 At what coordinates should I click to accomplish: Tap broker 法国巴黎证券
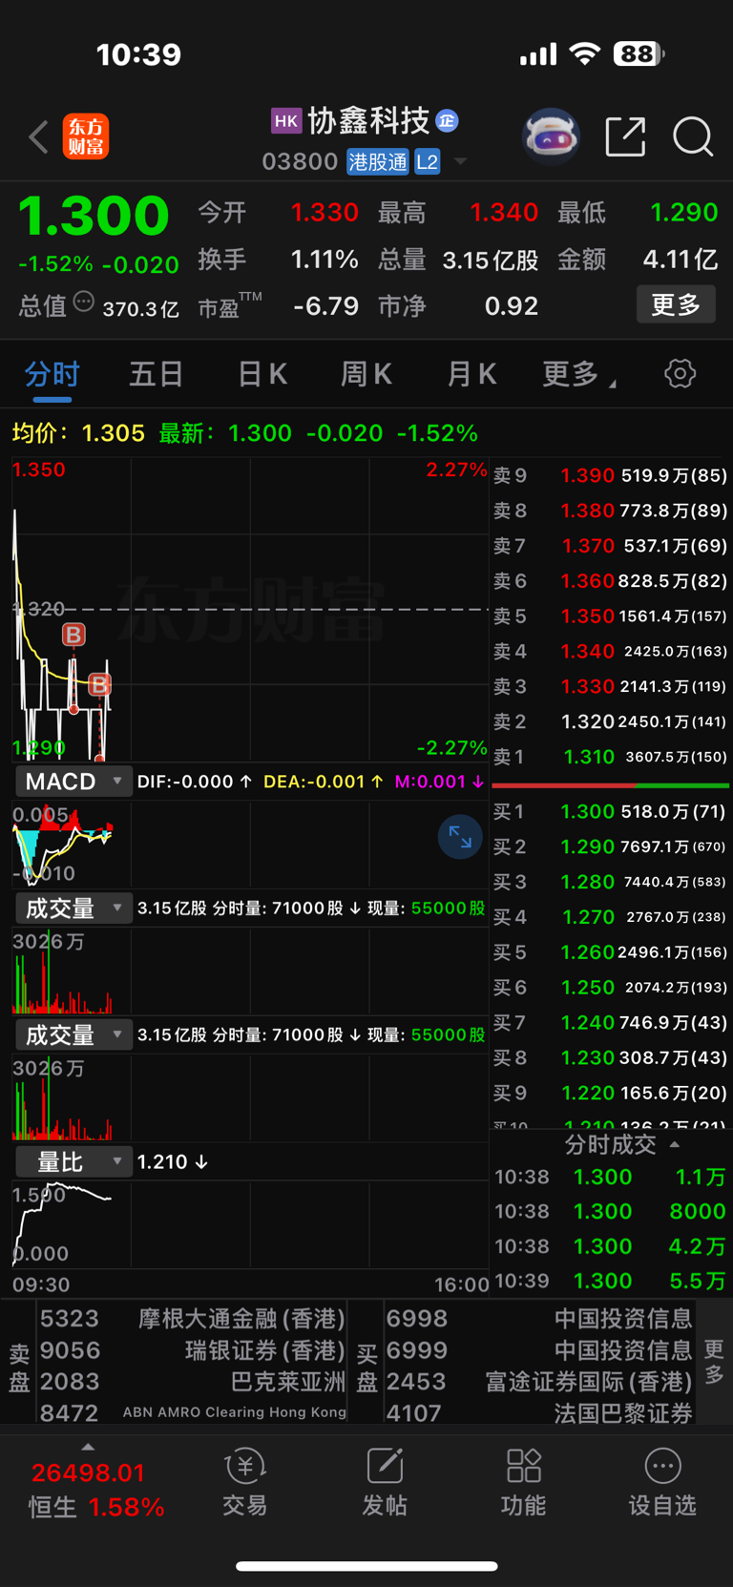(539, 1412)
